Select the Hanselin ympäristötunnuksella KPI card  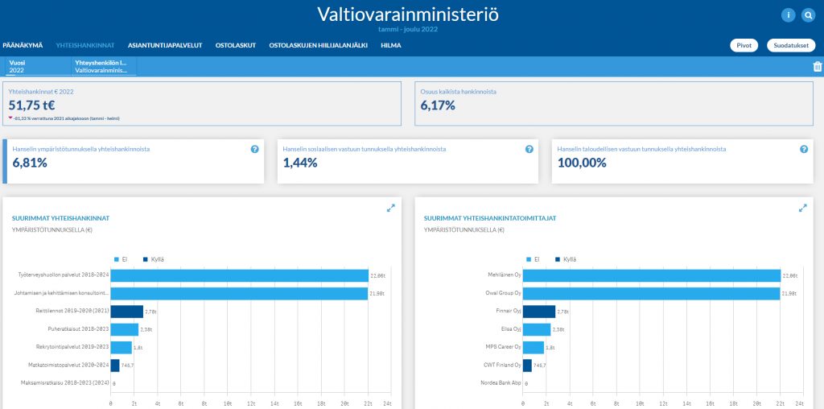click(x=134, y=161)
